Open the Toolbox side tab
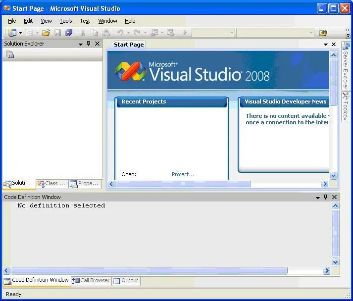The height and width of the screenshot is (301, 353). coord(346,106)
